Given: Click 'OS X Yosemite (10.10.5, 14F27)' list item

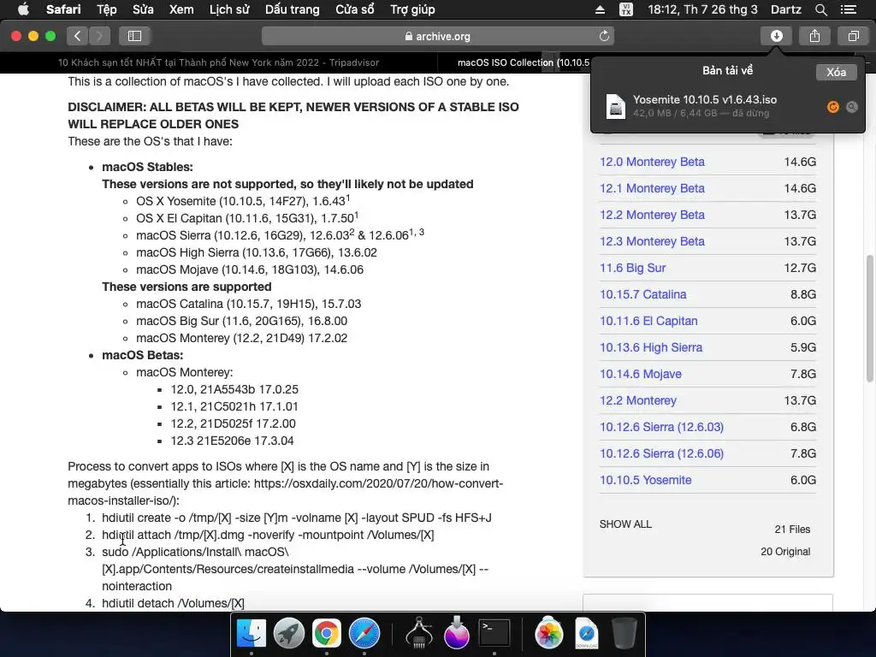Looking at the screenshot, I should tap(243, 201).
